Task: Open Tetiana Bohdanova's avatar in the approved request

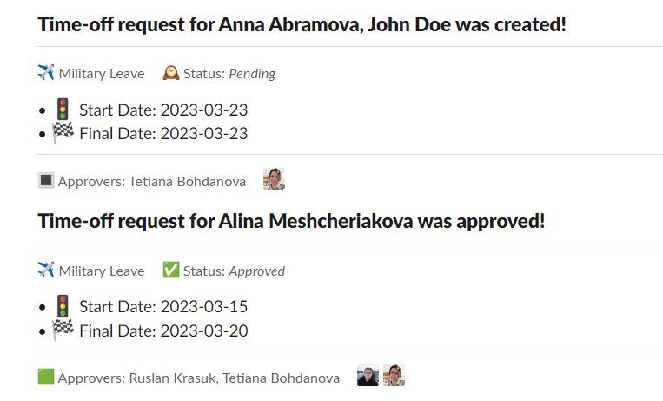Action: [394, 377]
